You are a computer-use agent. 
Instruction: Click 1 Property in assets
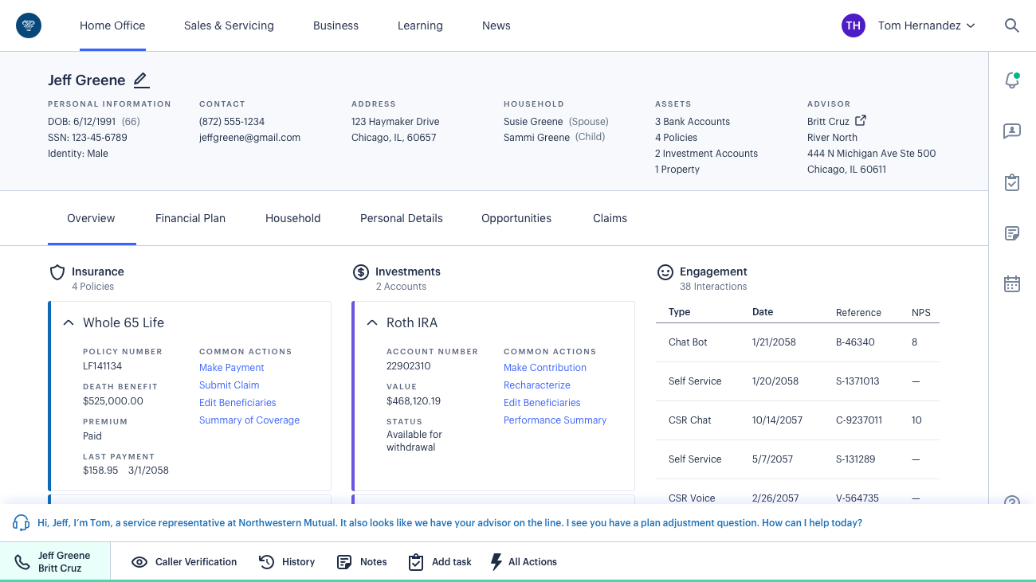(x=677, y=170)
